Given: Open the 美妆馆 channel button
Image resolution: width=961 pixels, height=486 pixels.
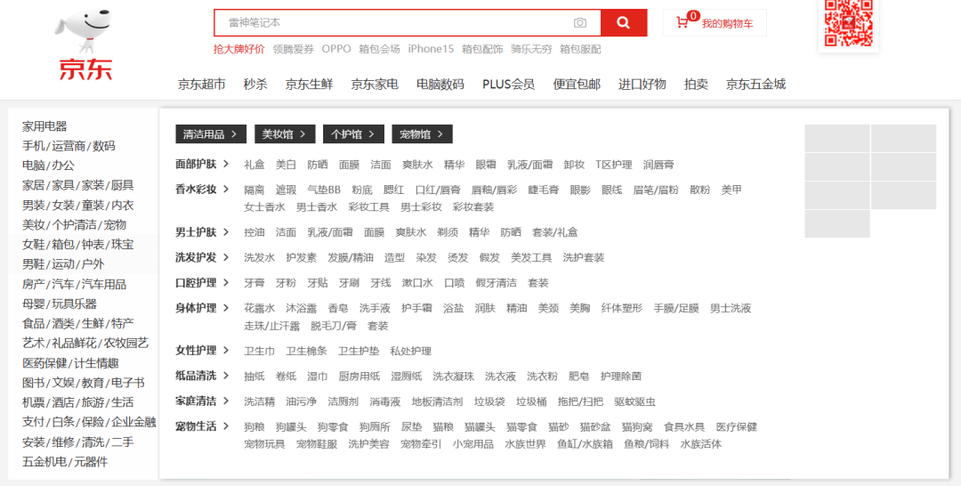Looking at the screenshot, I should (285, 134).
